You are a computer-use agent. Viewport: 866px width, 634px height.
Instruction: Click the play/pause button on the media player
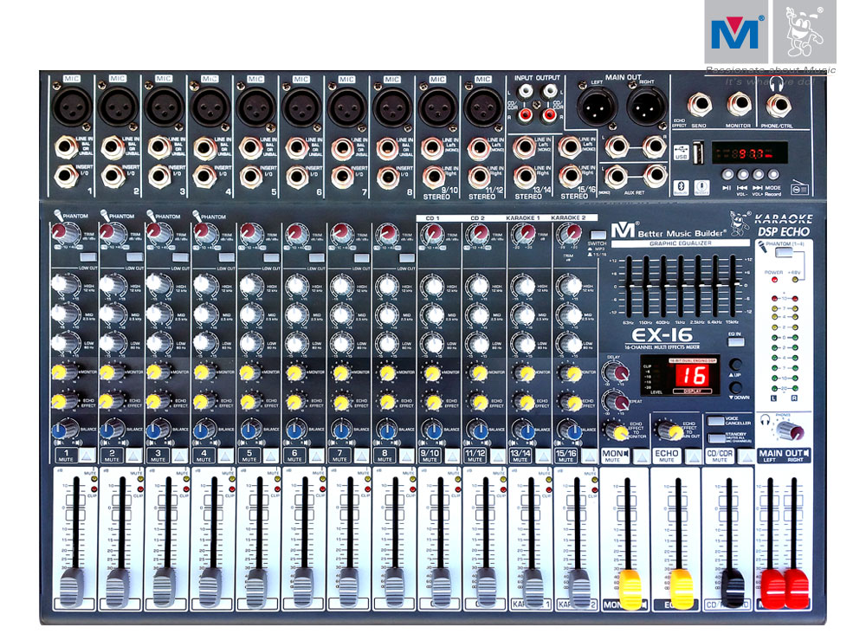727,174
